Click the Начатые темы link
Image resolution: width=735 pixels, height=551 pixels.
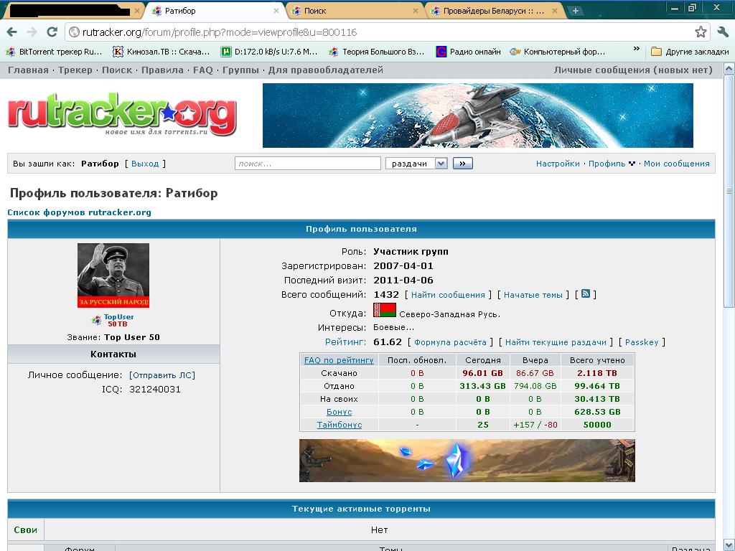(x=533, y=295)
